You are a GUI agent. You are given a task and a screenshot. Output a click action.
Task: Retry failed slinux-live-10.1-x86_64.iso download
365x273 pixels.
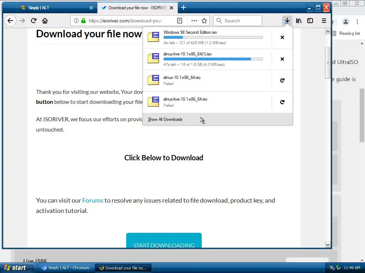[282, 102]
